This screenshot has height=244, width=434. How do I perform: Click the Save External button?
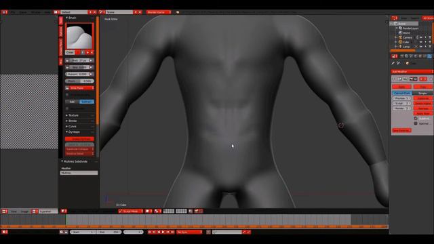pos(401,130)
